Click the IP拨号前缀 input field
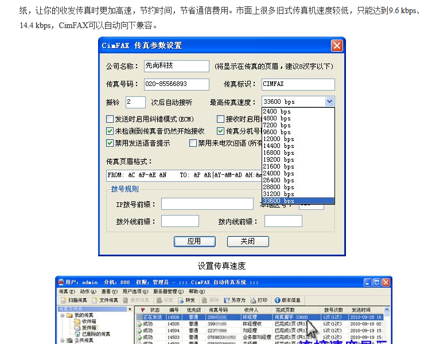 [x=207, y=204]
